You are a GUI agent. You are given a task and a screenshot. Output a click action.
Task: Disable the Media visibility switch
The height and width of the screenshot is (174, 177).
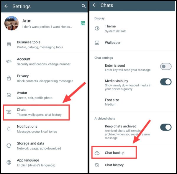166,82
